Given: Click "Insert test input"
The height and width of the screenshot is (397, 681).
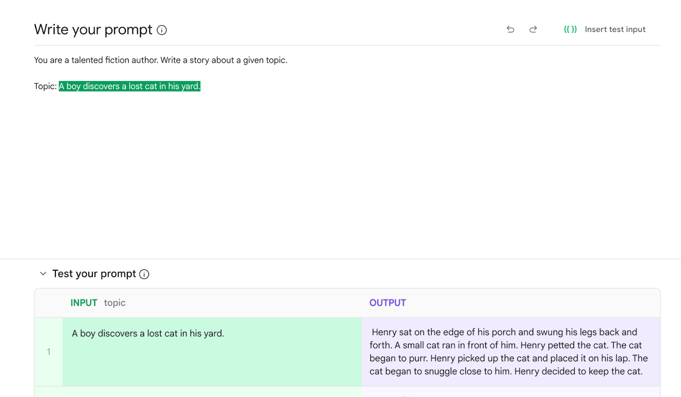Looking at the screenshot, I should coord(615,29).
